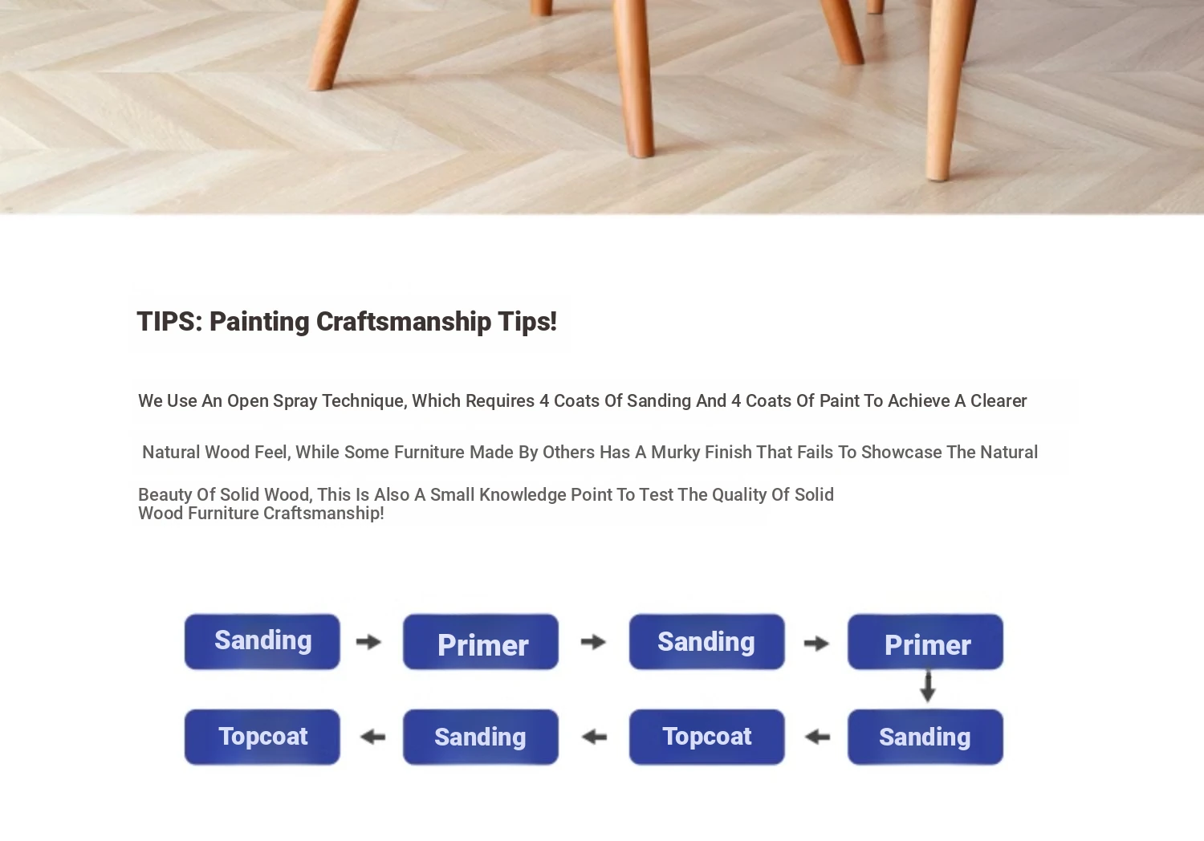The width and height of the screenshot is (1204, 841).
Task: Click the left arrow after the Sanding below Primer
Action: pyautogui.click(x=817, y=737)
